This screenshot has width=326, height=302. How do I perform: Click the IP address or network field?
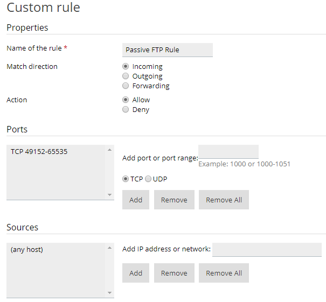pyautogui.click(x=267, y=249)
